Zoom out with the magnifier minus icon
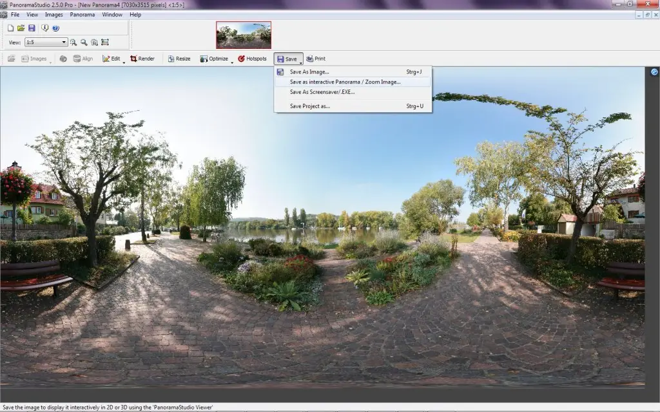The height and width of the screenshot is (412, 660). click(84, 42)
